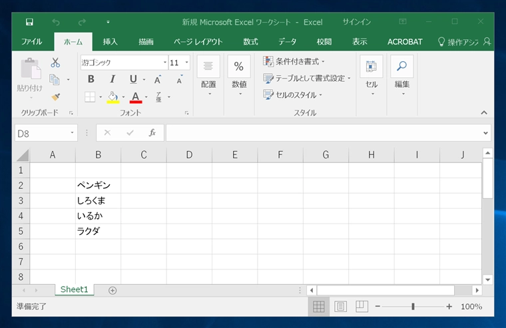Screen dimensions: 506x328
Task: Switch to the 表示 tab
Action: point(360,42)
